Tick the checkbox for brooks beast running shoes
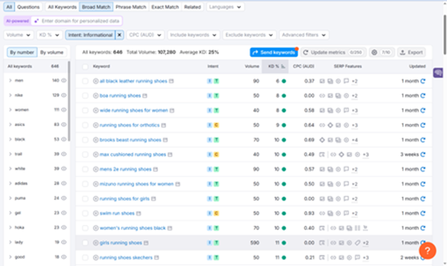The height and width of the screenshot is (266, 447). (85, 140)
